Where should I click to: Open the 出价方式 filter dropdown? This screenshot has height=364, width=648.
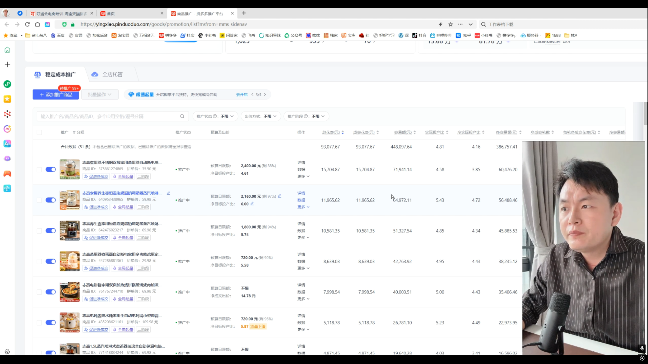(x=261, y=116)
